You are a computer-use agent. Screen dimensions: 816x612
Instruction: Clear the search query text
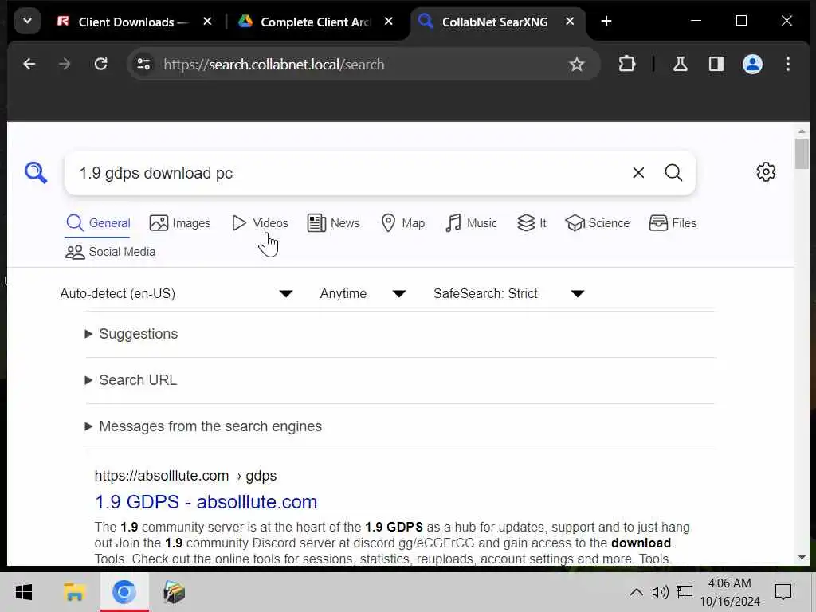638,173
